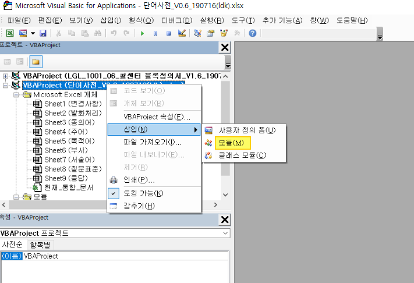
Task: Click the Save toolbar icon
Action: [43, 33]
